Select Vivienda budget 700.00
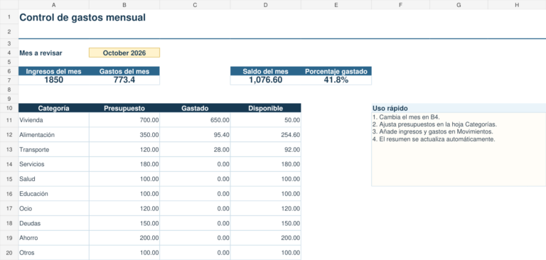Viewport: 546px width, 260px height. (124, 120)
